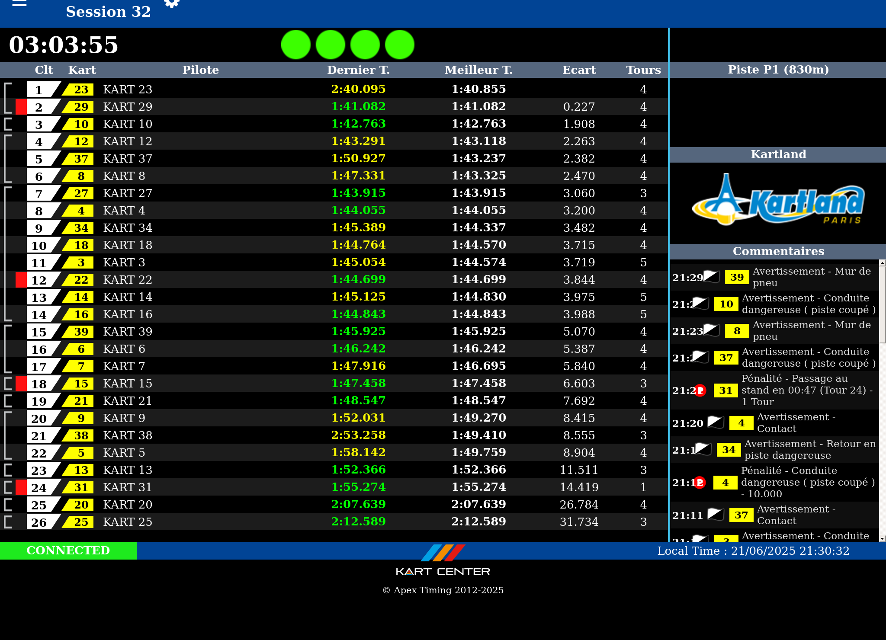Click the Kartland Paris logo
Screen dimensions: 886x640
(778, 200)
